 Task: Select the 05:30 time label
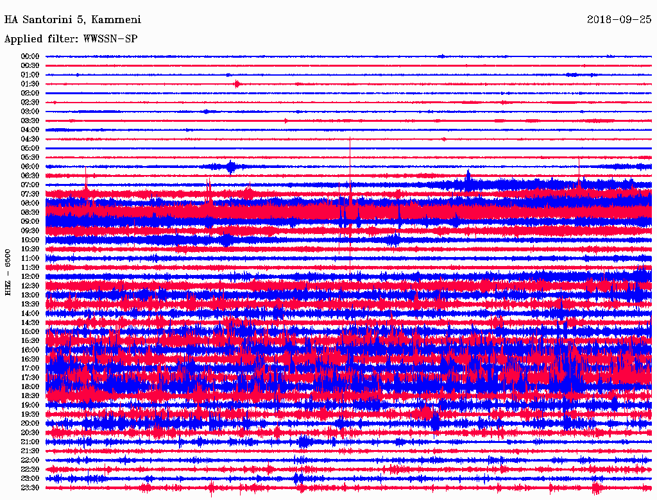pos(30,158)
